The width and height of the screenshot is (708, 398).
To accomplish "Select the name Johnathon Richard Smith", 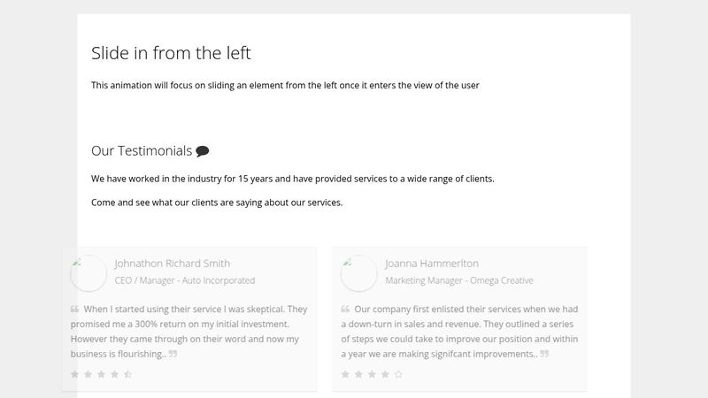I will [173, 264].
